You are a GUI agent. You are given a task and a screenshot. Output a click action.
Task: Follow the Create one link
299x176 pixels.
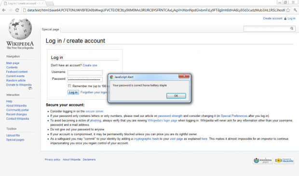point(90,65)
